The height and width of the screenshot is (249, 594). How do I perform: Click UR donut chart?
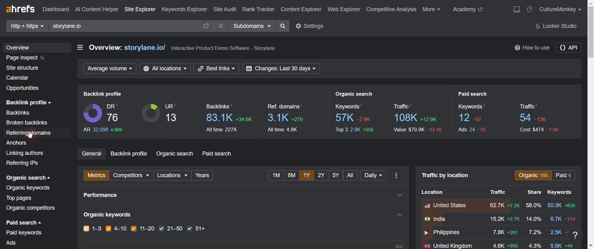coord(151,113)
